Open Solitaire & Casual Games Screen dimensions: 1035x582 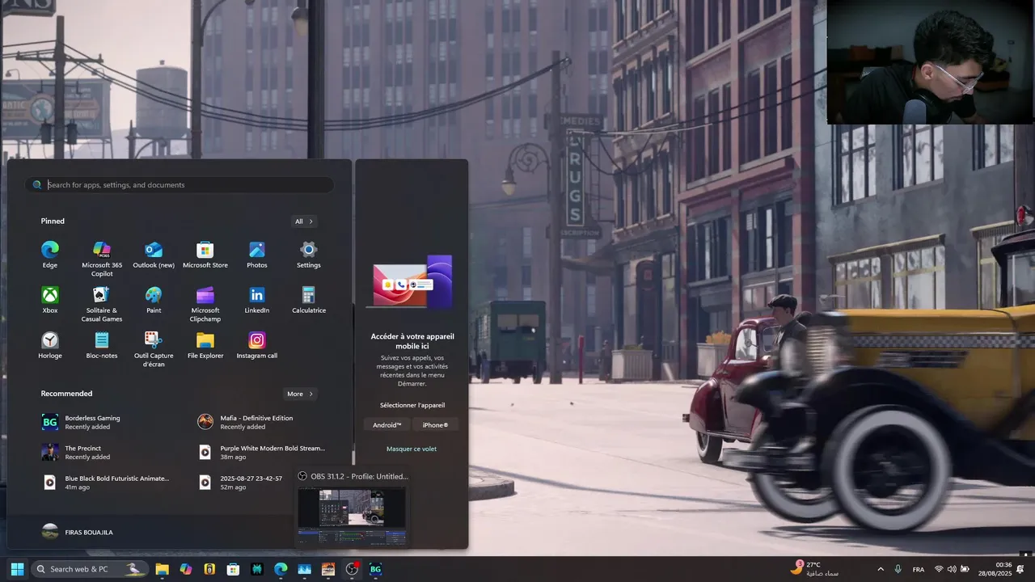coord(102,304)
